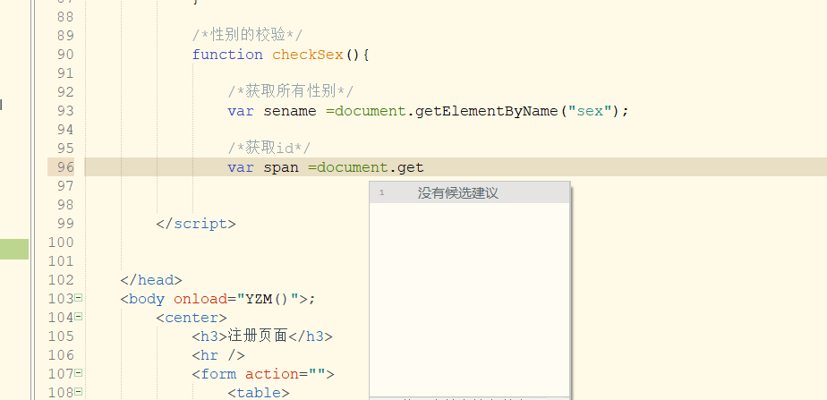
Task: Click line number 90 in gutter
Action: click(65, 55)
